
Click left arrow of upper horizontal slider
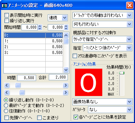tap(7, 85)
